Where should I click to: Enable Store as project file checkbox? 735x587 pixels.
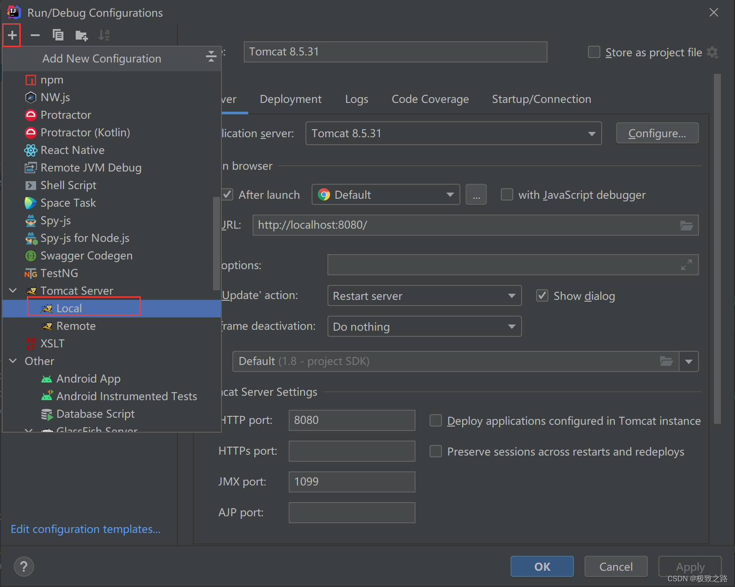(x=594, y=52)
